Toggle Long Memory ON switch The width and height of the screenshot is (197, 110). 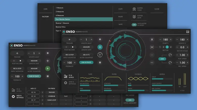tap(130, 100)
